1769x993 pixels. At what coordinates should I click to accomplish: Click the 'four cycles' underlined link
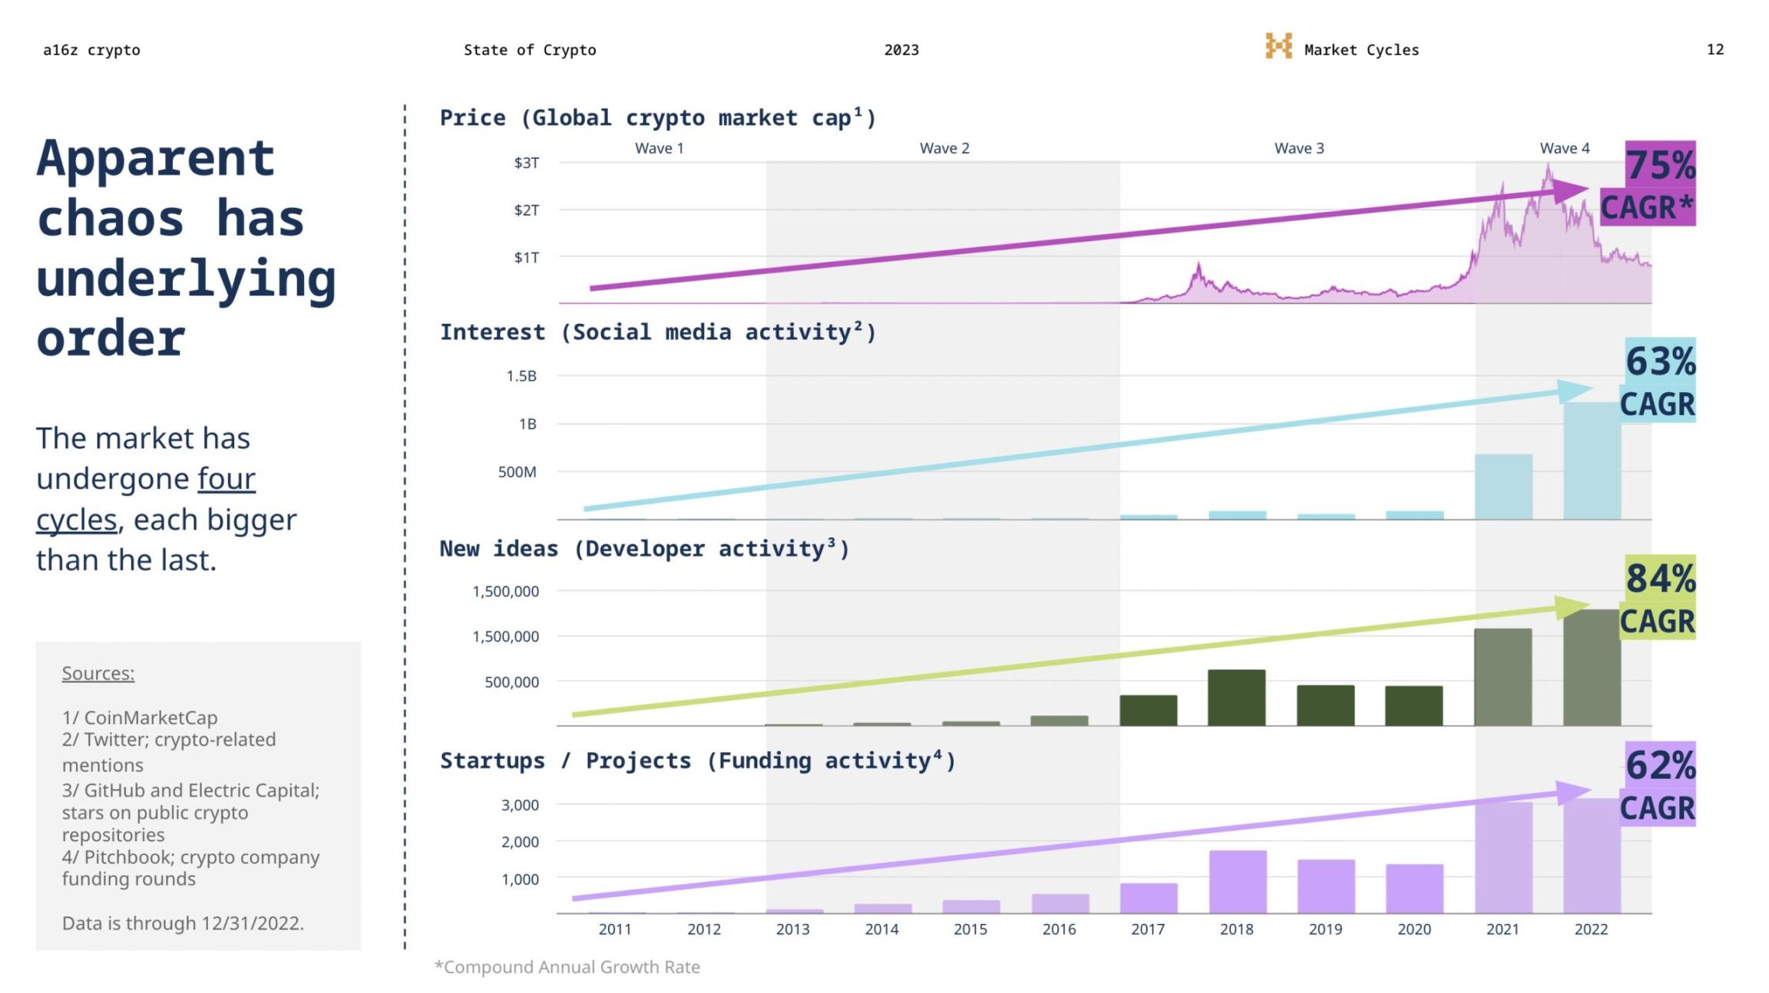click(x=226, y=480)
